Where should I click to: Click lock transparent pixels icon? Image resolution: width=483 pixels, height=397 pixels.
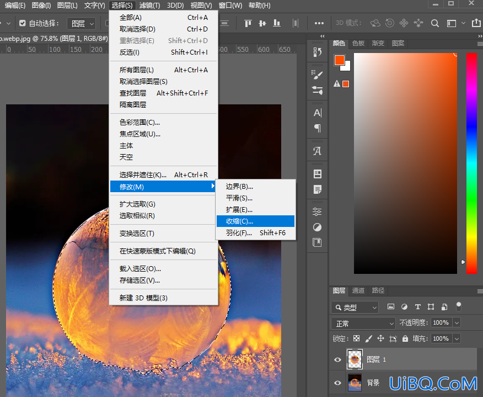[x=356, y=338]
